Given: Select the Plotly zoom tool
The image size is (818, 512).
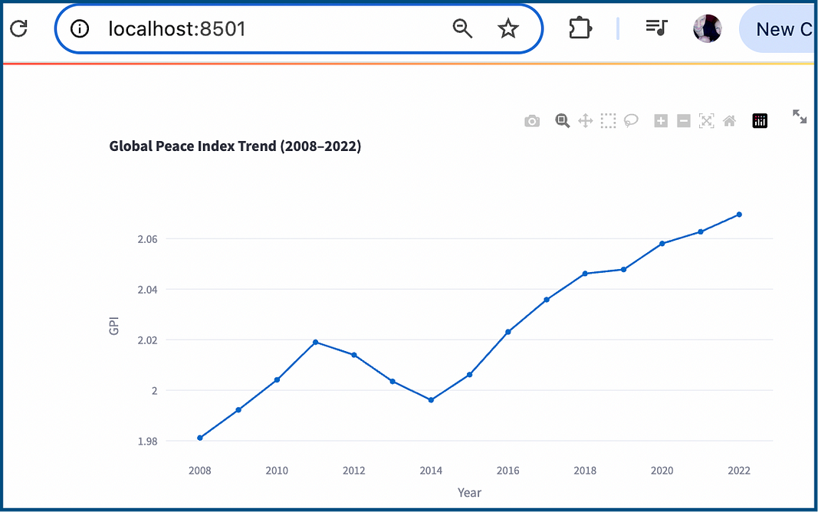Looking at the screenshot, I should (x=562, y=121).
